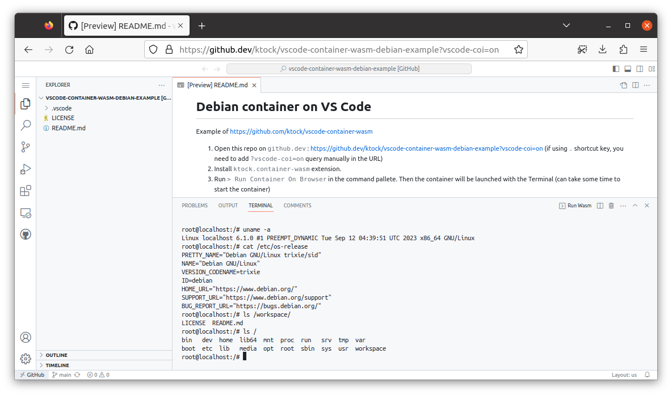Open the hamburger application menu in VS Code
The image size is (672, 396).
click(26, 86)
